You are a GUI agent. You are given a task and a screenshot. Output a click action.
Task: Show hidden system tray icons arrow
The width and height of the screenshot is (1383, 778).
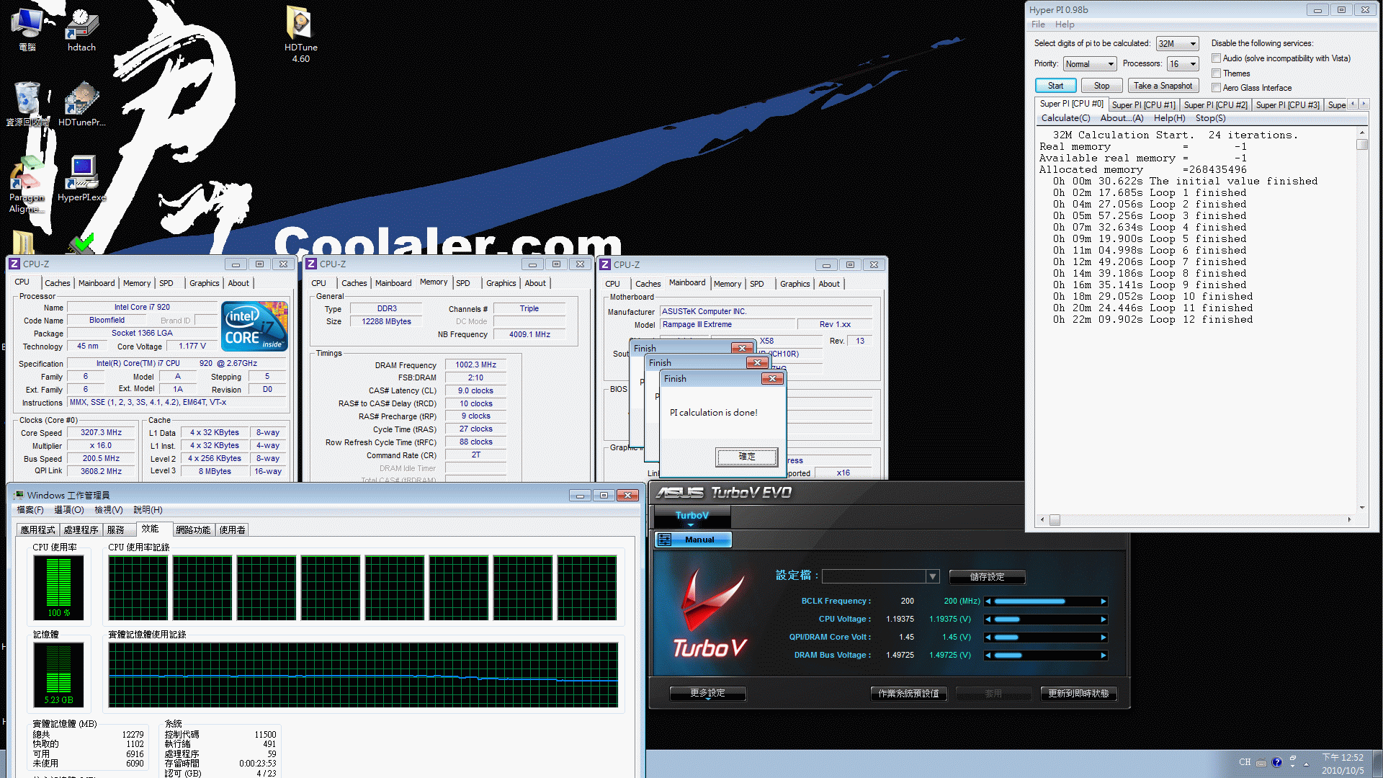[1306, 764]
